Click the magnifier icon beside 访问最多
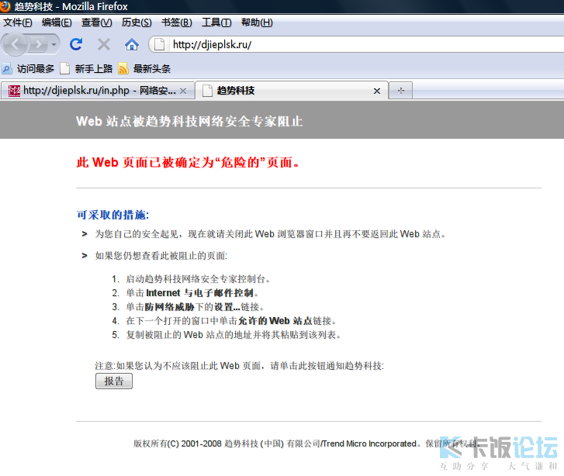Image resolution: width=564 pixels, height=476 pixels. point(7,68)
